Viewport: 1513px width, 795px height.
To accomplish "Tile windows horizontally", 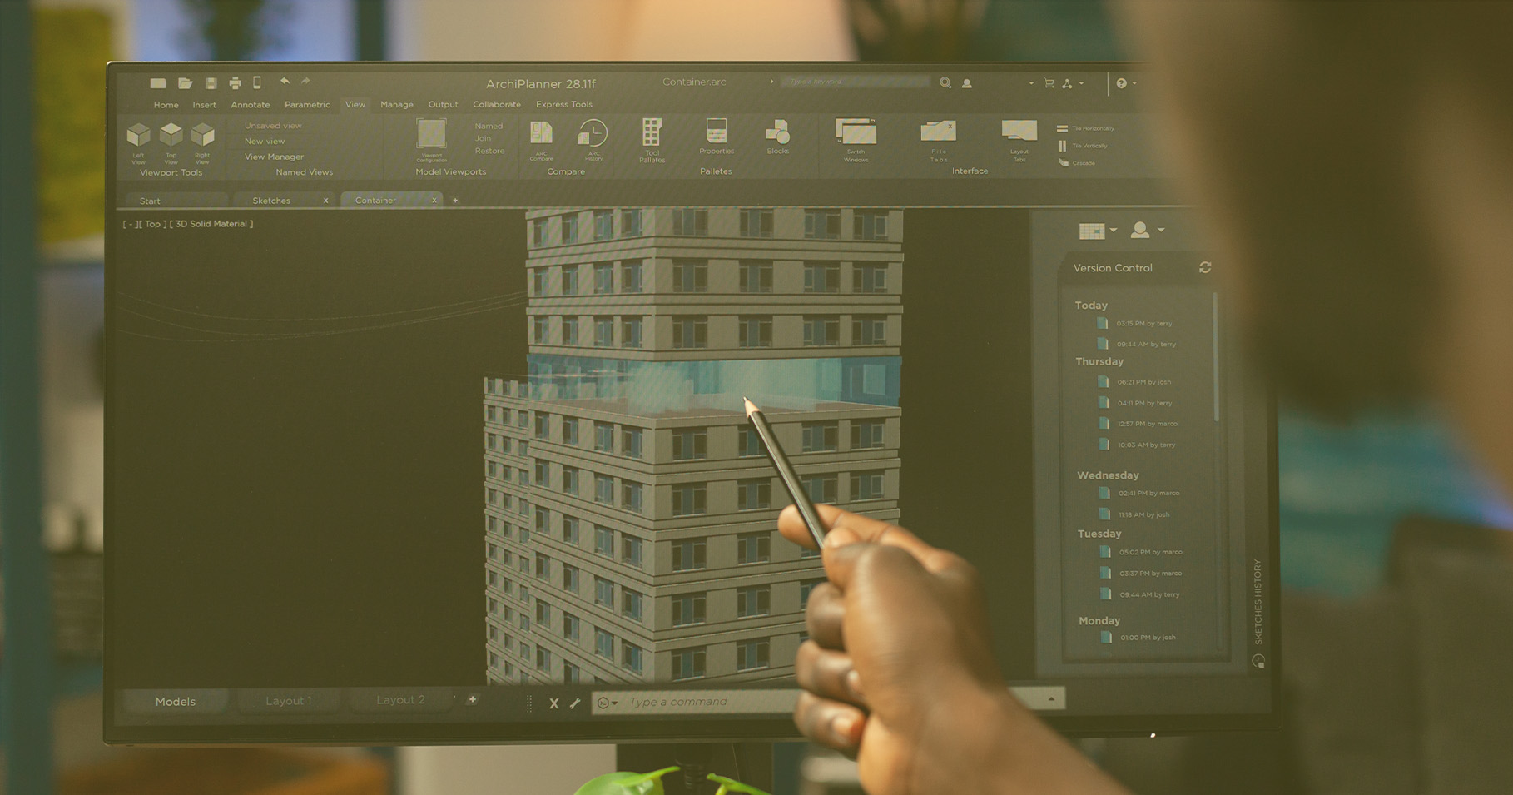I will (x=1085, y=128).
